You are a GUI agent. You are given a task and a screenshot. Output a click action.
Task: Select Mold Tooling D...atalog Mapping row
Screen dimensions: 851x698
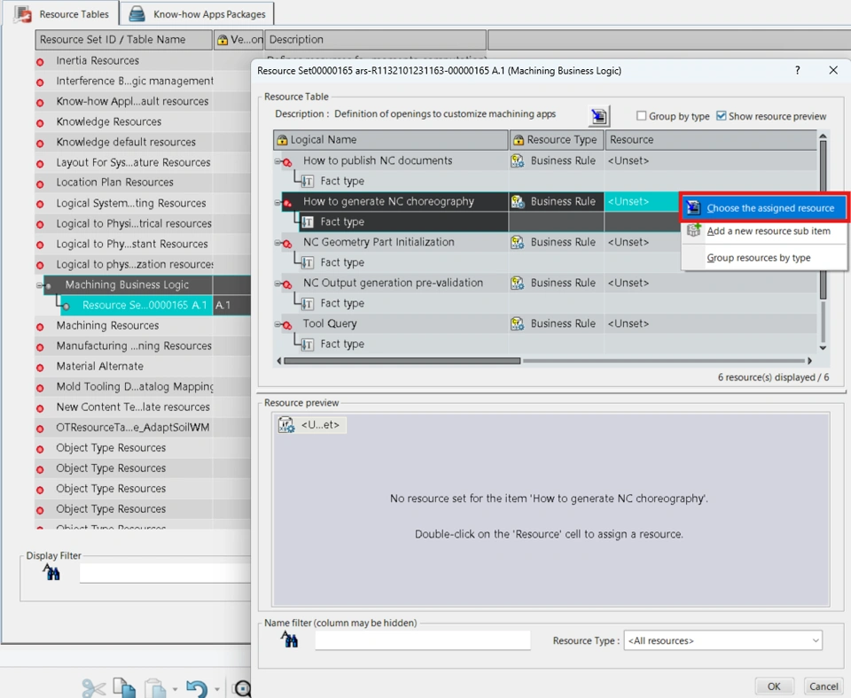pos(135,387)
